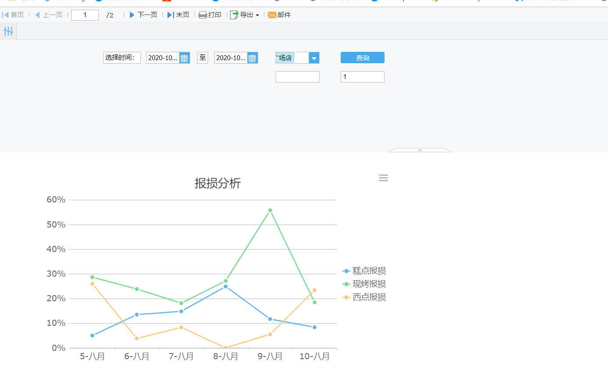608x375 pixels.
Task: Click the 现烤报损 peak point at 9-八月
Action: click(x=270, y=210)
